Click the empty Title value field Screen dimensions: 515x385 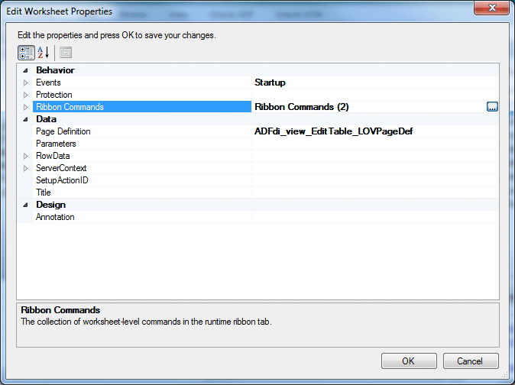point(375,192)
